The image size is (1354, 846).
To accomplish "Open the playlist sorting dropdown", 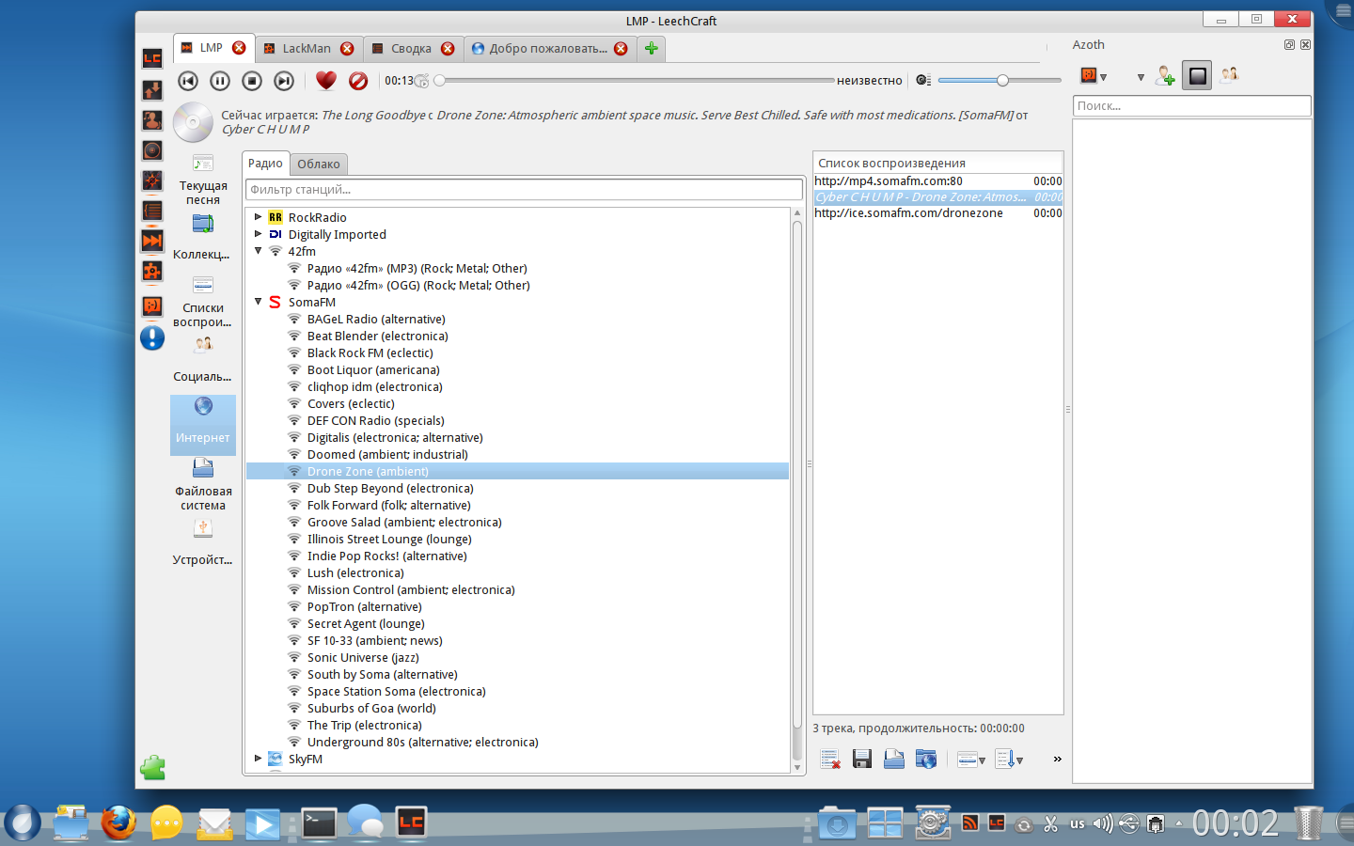I will [1008, 759].
